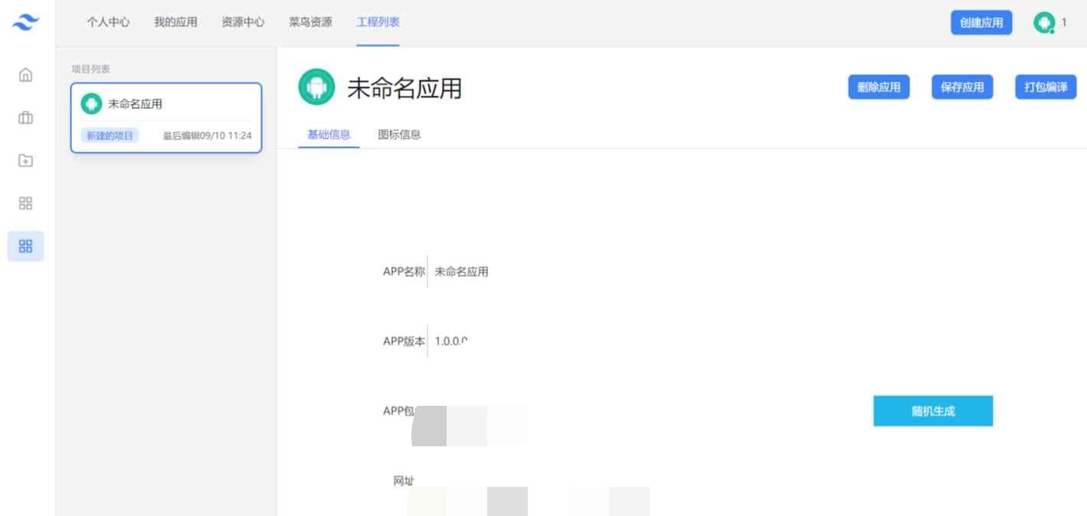Image resolution: width=1087 pixels, height=516 pixels.
Task: Click the upper grid modules icon in sidebar
Action: point(25,203)
